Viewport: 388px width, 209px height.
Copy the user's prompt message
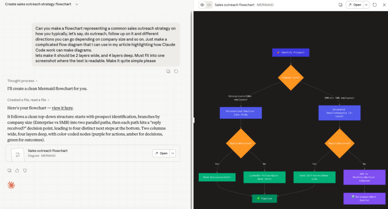pyautogui.click(x=168, y=71)
